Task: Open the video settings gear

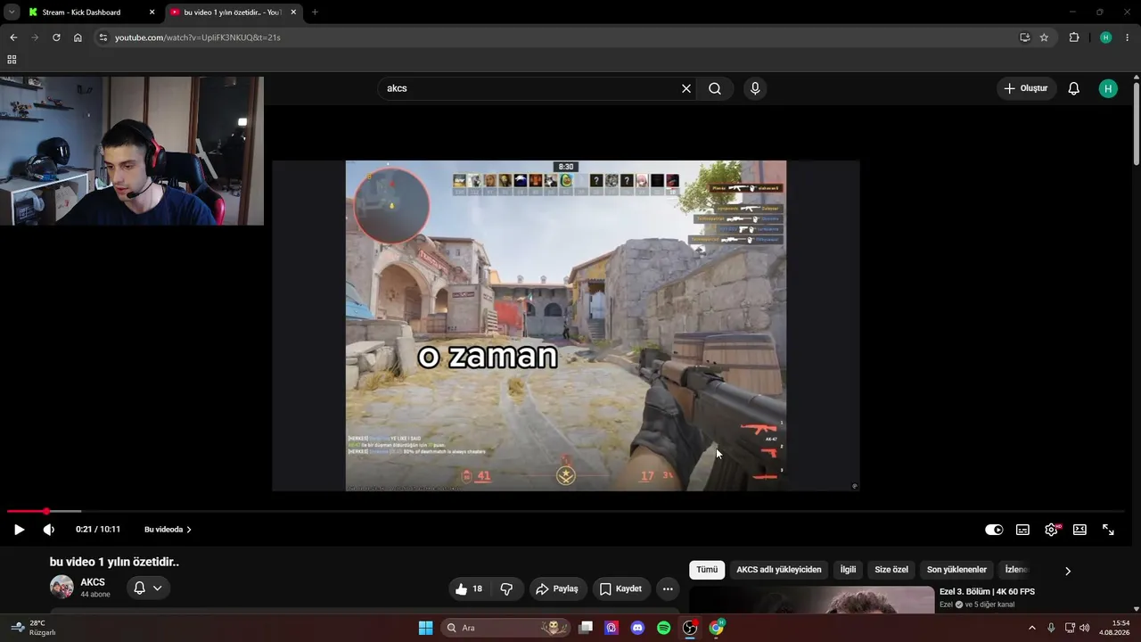Action: [1051, 530]
